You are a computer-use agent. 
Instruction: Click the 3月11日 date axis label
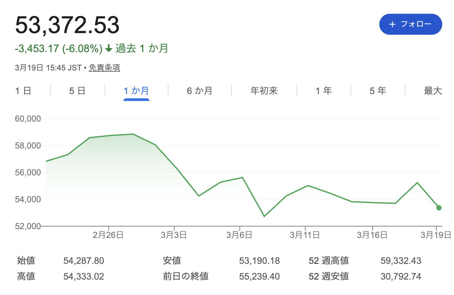pos(305,235)
